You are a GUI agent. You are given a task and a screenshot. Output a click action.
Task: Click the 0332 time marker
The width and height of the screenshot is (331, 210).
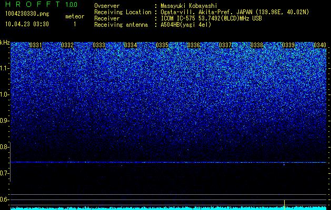tap(67, 45)
